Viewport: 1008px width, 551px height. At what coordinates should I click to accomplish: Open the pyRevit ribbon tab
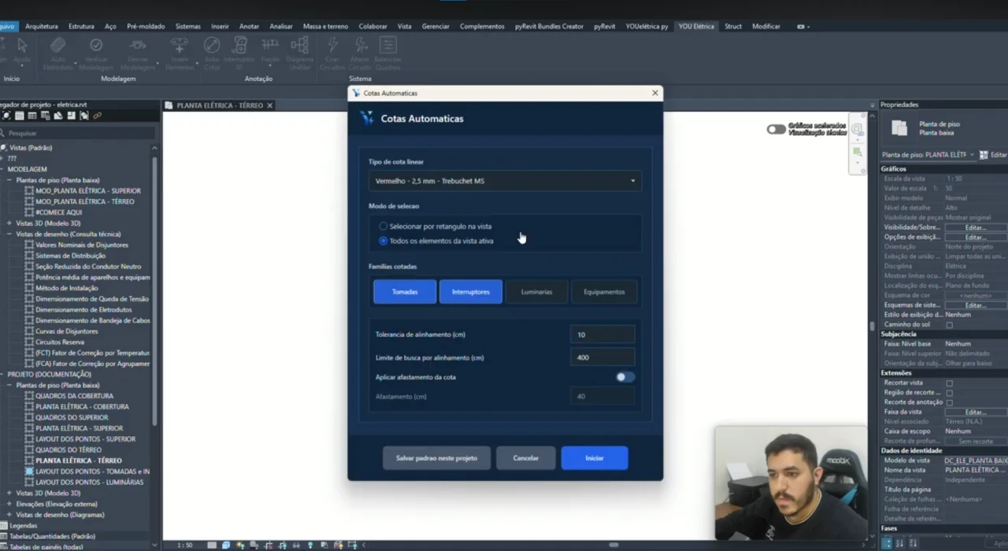click(x=605, y=26)
